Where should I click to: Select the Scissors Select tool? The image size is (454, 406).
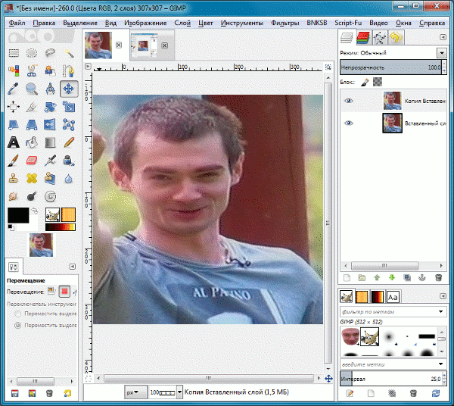(x=32, y=70)
